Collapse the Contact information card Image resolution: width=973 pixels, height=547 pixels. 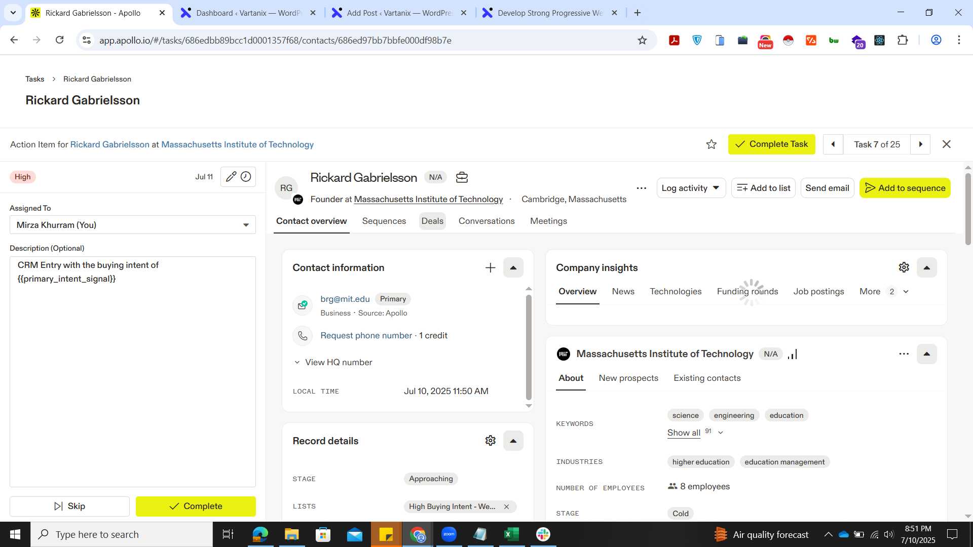pyautogui.click(x=513, y=268)
